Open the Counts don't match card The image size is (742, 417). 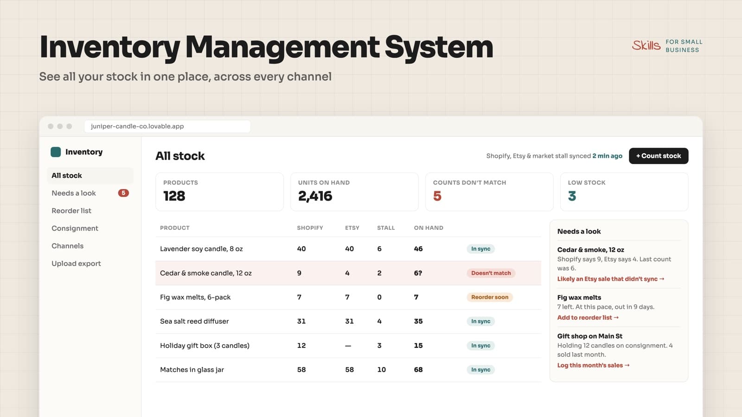tap(489, 192)
